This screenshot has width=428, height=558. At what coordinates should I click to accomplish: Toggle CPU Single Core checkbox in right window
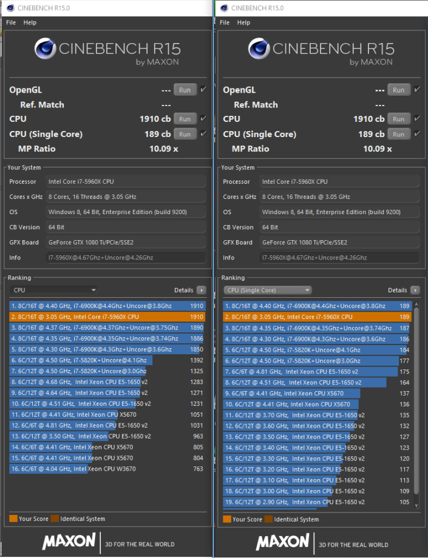(416, 133)
